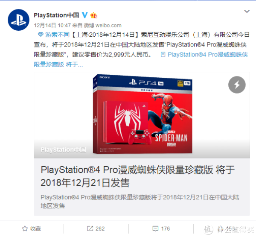256x237 pixels.
Task: Click the 限量珍藏版 将于... truncated link
Action: click(x=58, y=64)
